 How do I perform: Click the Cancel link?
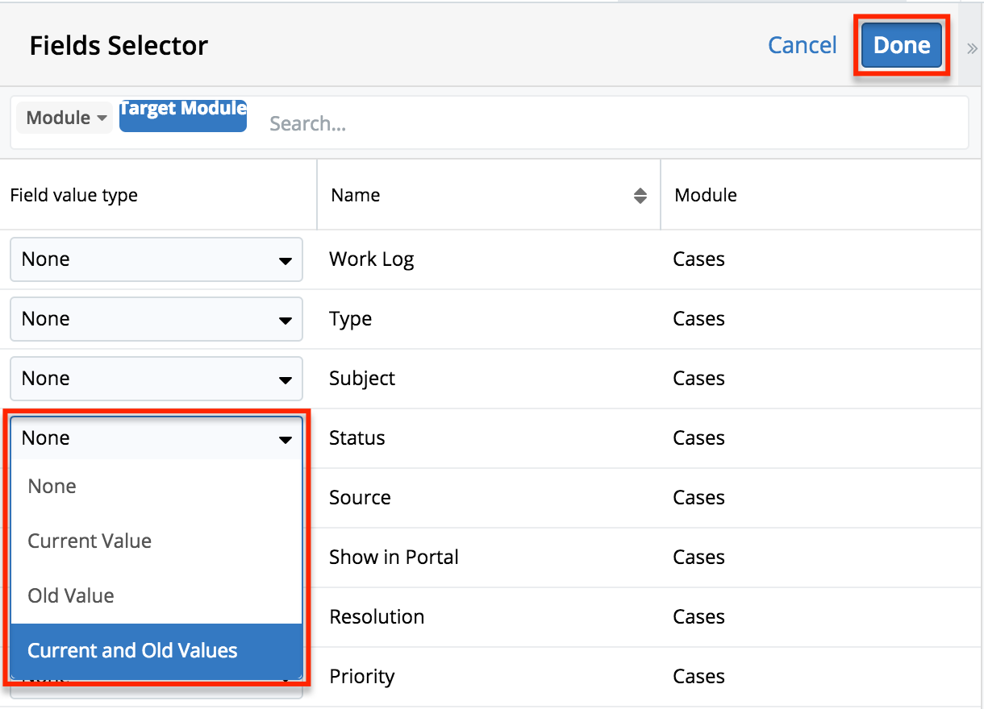(x=802, y=45)
